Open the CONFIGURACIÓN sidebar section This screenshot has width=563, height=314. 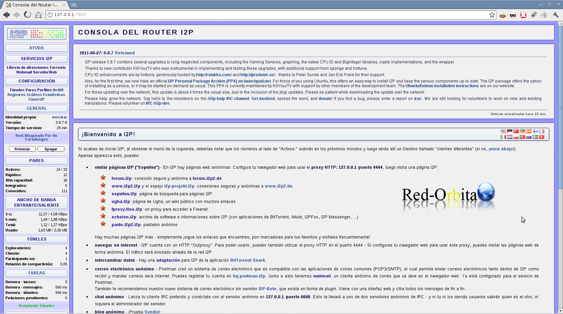[x=37, y=81]
